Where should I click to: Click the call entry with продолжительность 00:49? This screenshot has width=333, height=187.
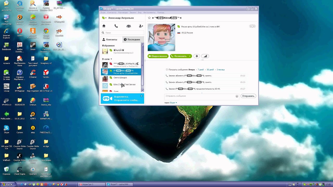[205, 89]
